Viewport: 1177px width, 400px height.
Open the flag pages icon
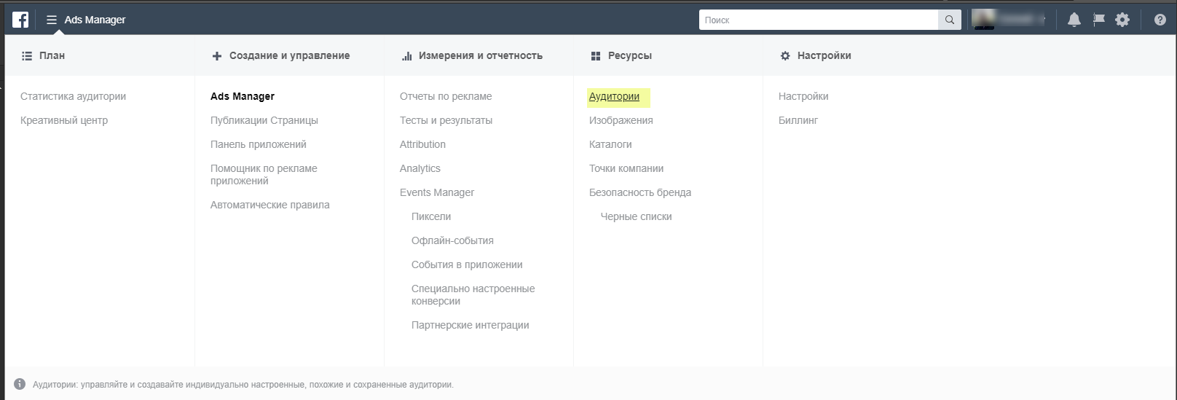point(1098,20)
